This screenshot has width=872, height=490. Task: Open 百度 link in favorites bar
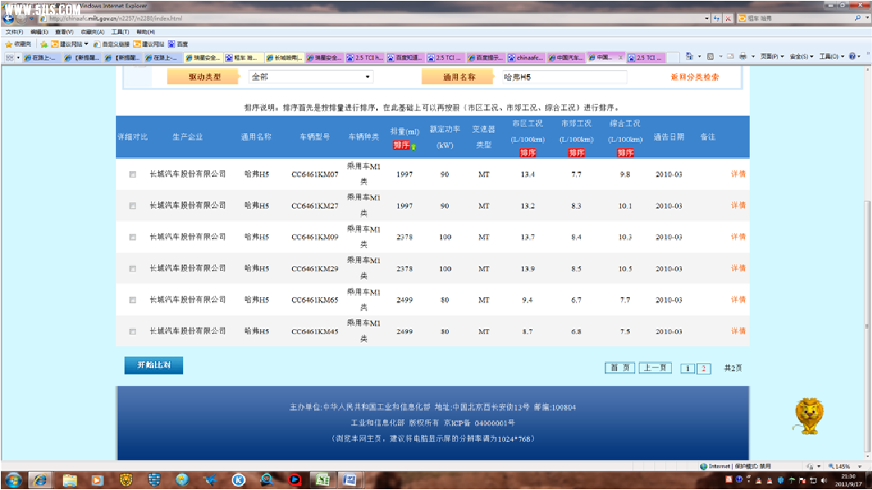click(x=179, y=44)
